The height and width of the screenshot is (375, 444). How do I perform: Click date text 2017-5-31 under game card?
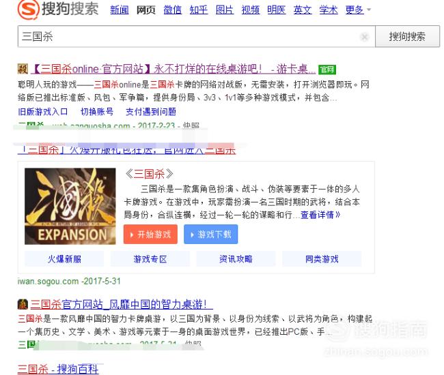pyautogui.click(x=102, y=282)
